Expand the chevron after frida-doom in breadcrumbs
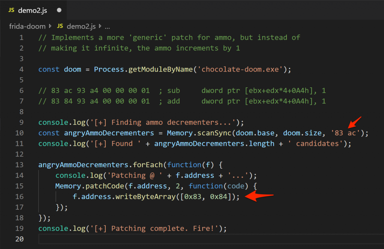 pos(50,27)
